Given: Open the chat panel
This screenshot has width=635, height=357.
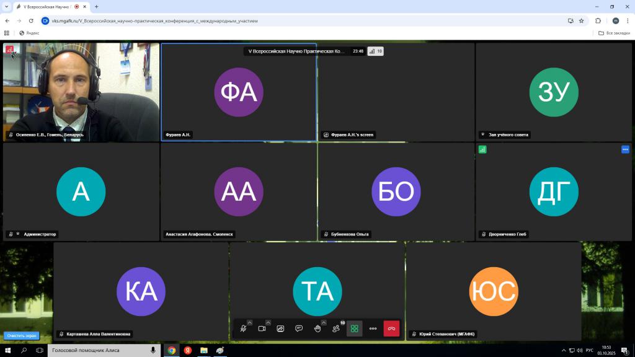Looking at the screenshot, I should click(x=299, y=328).
